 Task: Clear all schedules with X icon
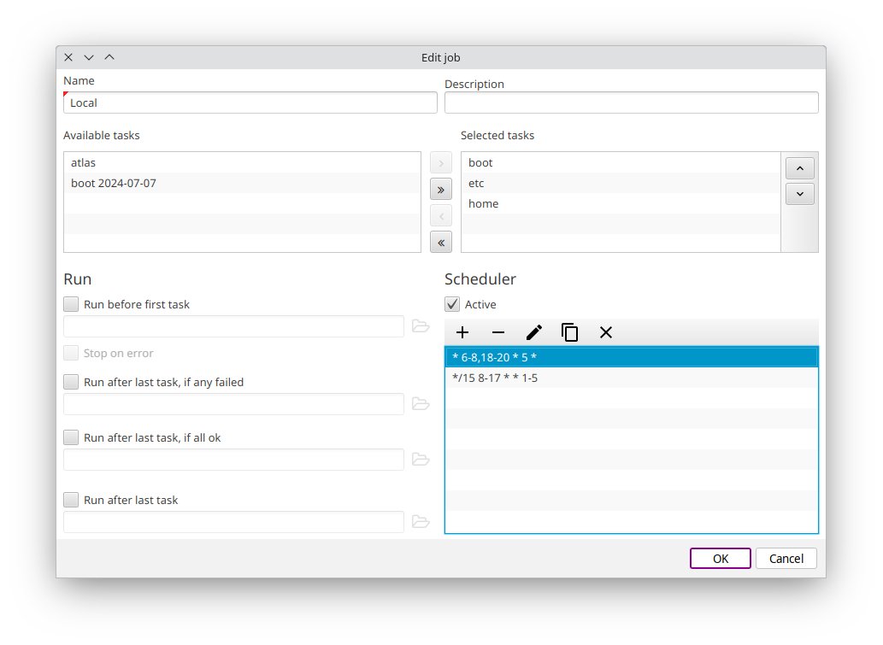[x=606, y=332]
